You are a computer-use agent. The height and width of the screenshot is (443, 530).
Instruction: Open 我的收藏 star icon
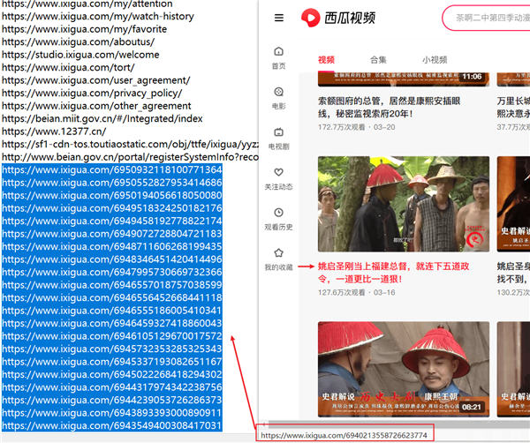(279, 252)
